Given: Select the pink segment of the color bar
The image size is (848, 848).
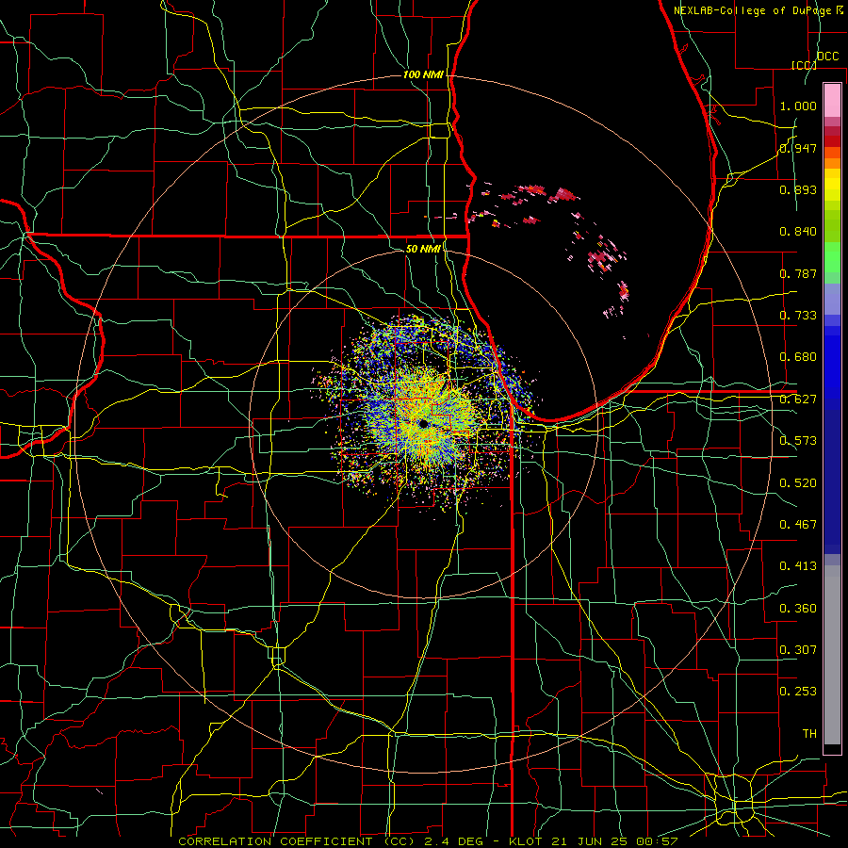Looking at the screenshot, I should [832, 100].
